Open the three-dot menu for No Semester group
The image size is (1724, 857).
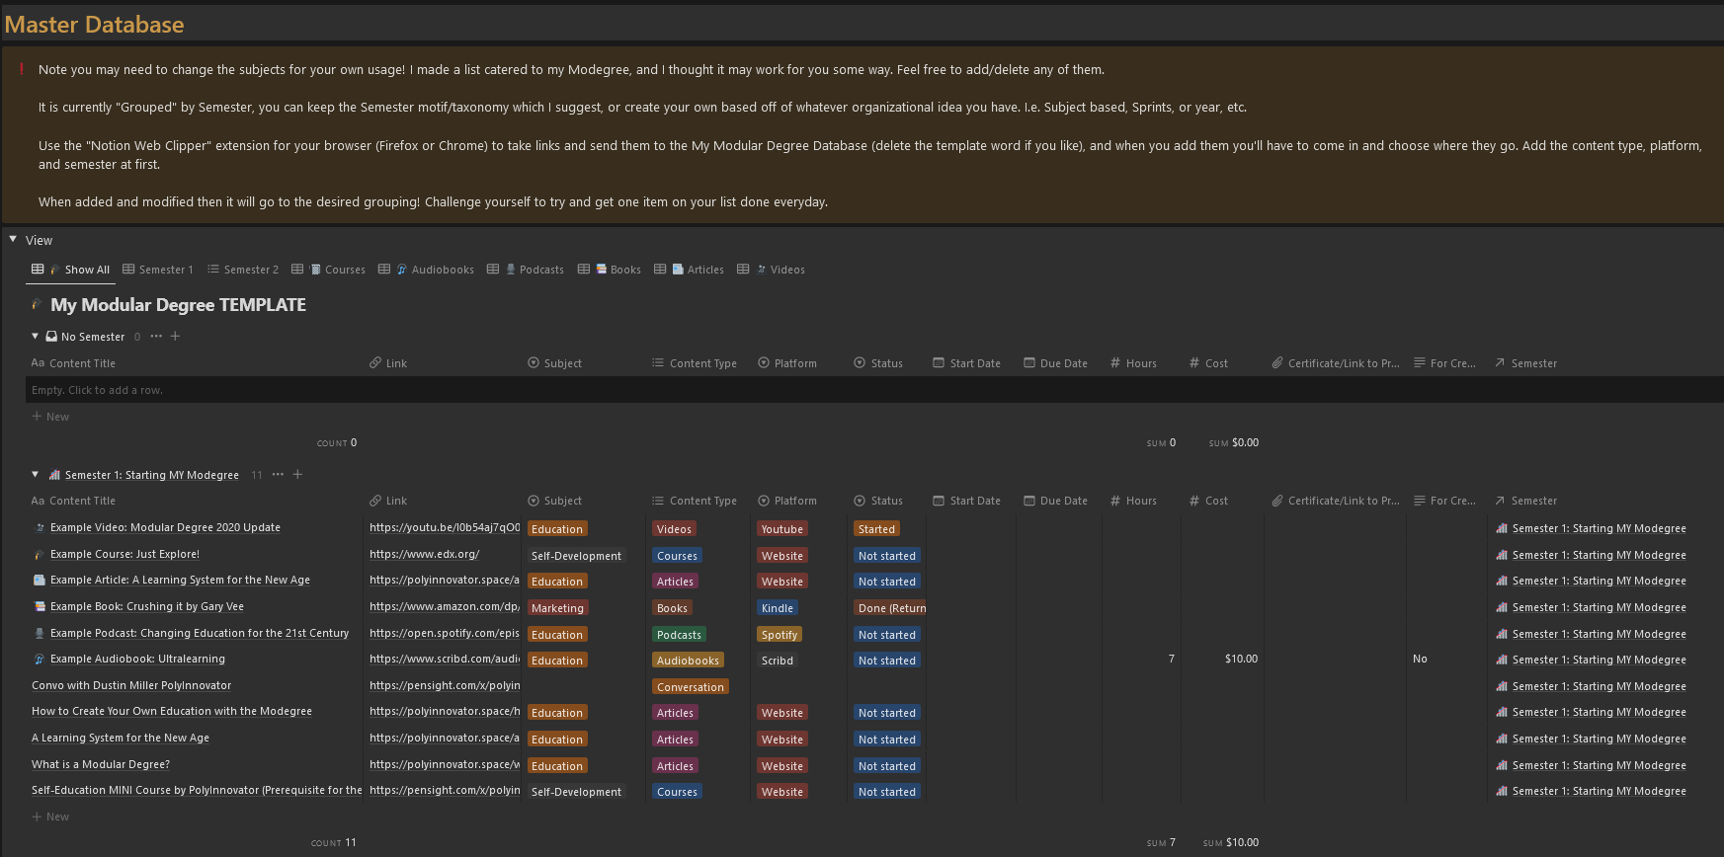coord(156,337)
